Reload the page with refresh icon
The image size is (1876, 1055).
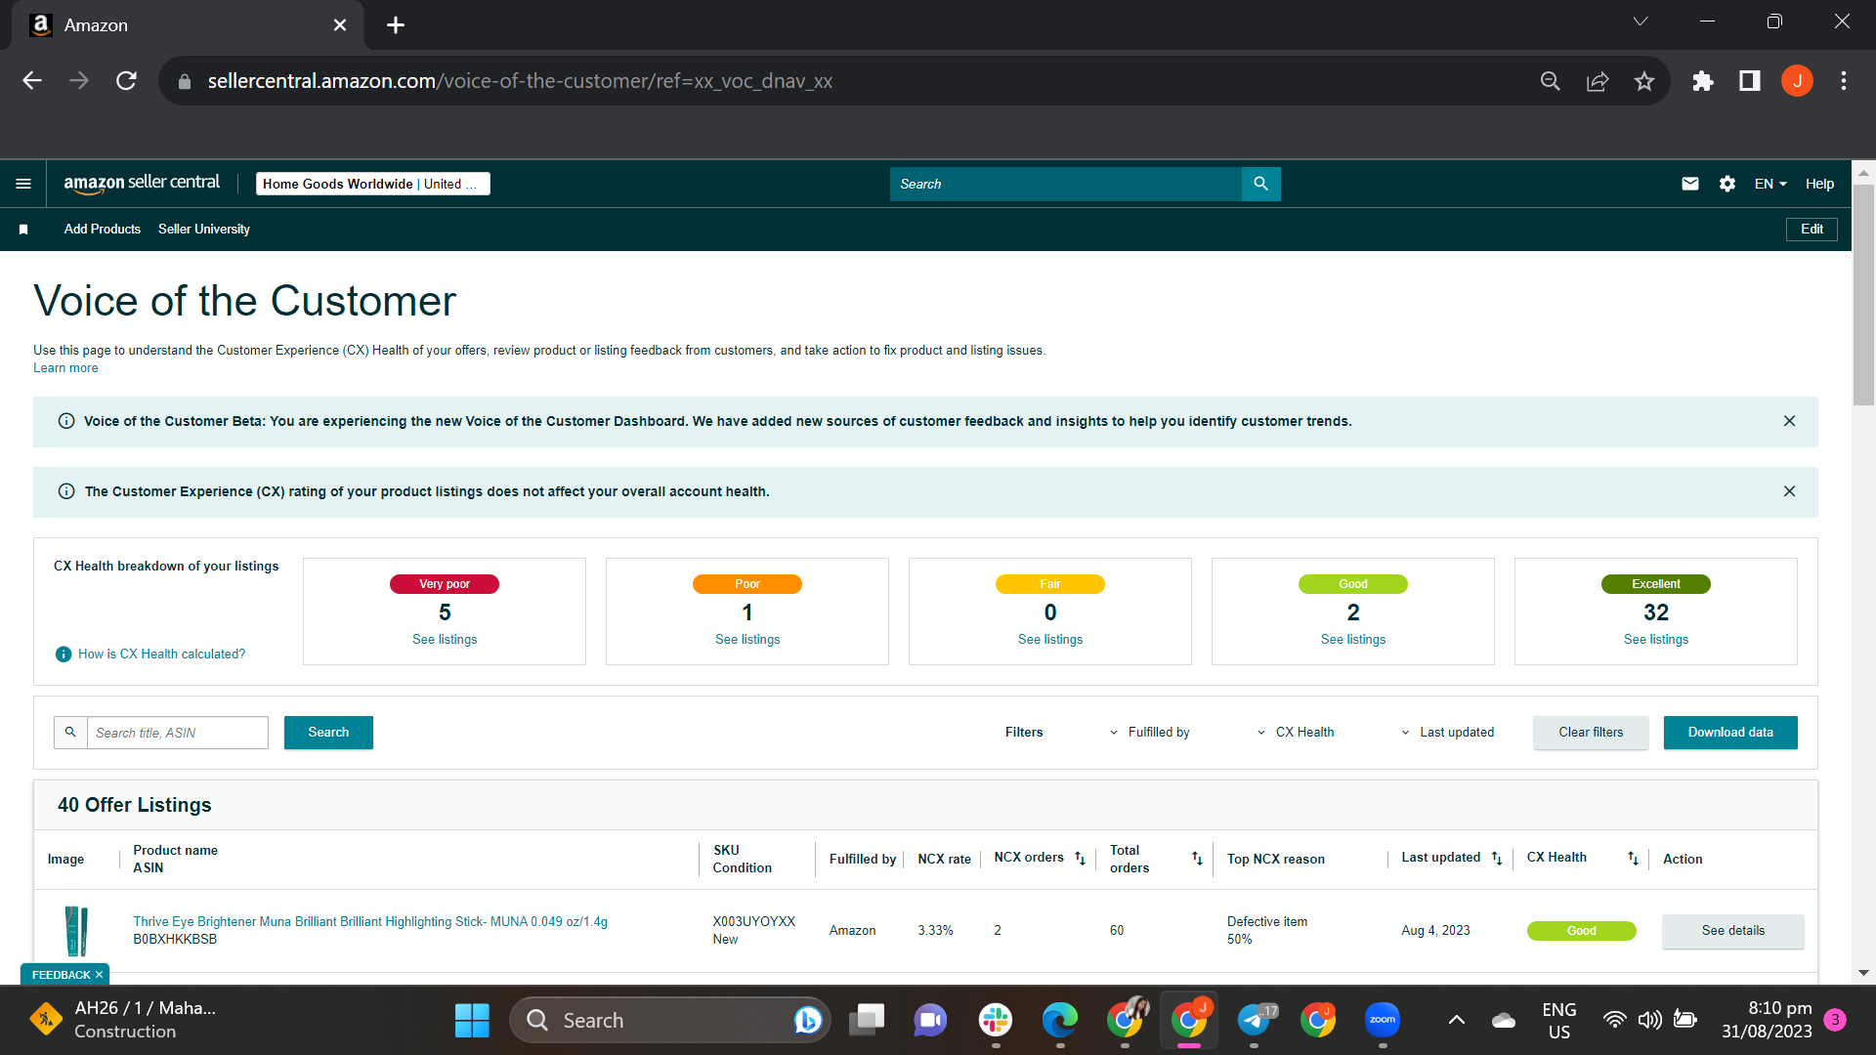click(126, 81)
